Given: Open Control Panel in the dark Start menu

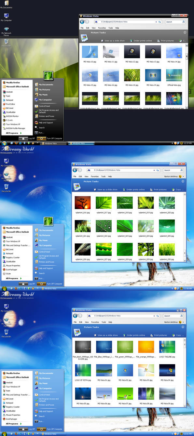Looking at the screenshot, I should coord(42,106).
